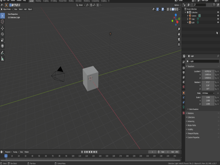Image resolution: width=220 pixels, height=165 pixels.
Task: Open the Output properties tab
Action: pos(184,73)
